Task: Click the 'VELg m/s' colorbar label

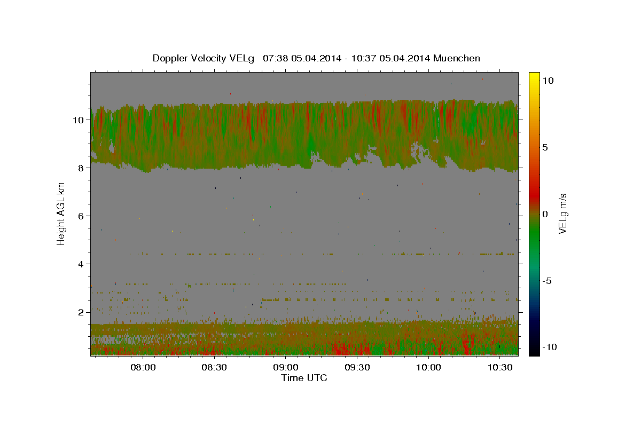Action: click(562, 213)
